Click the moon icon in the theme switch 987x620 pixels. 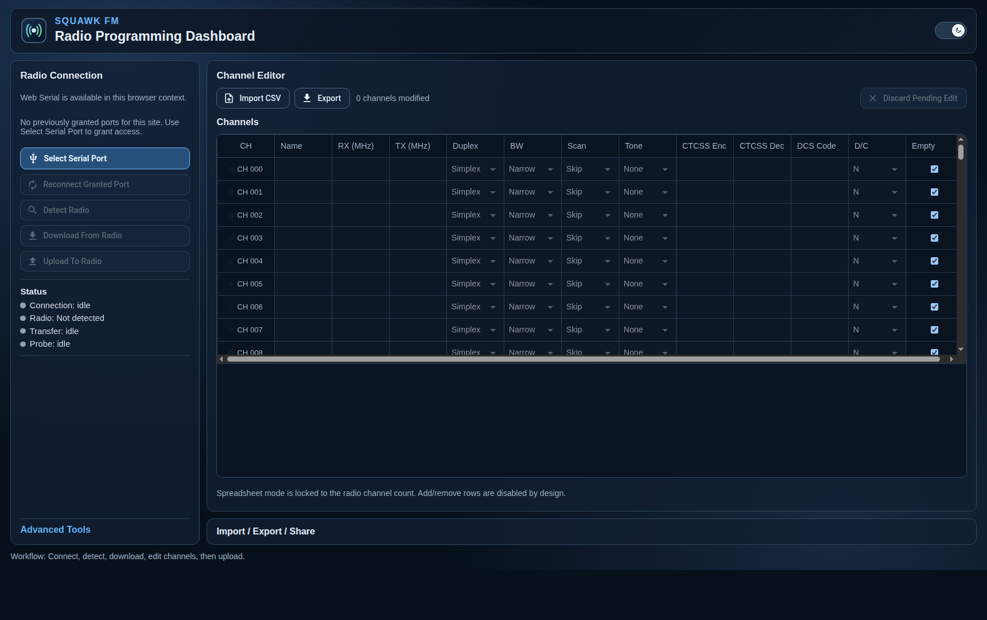coord(958,30)
